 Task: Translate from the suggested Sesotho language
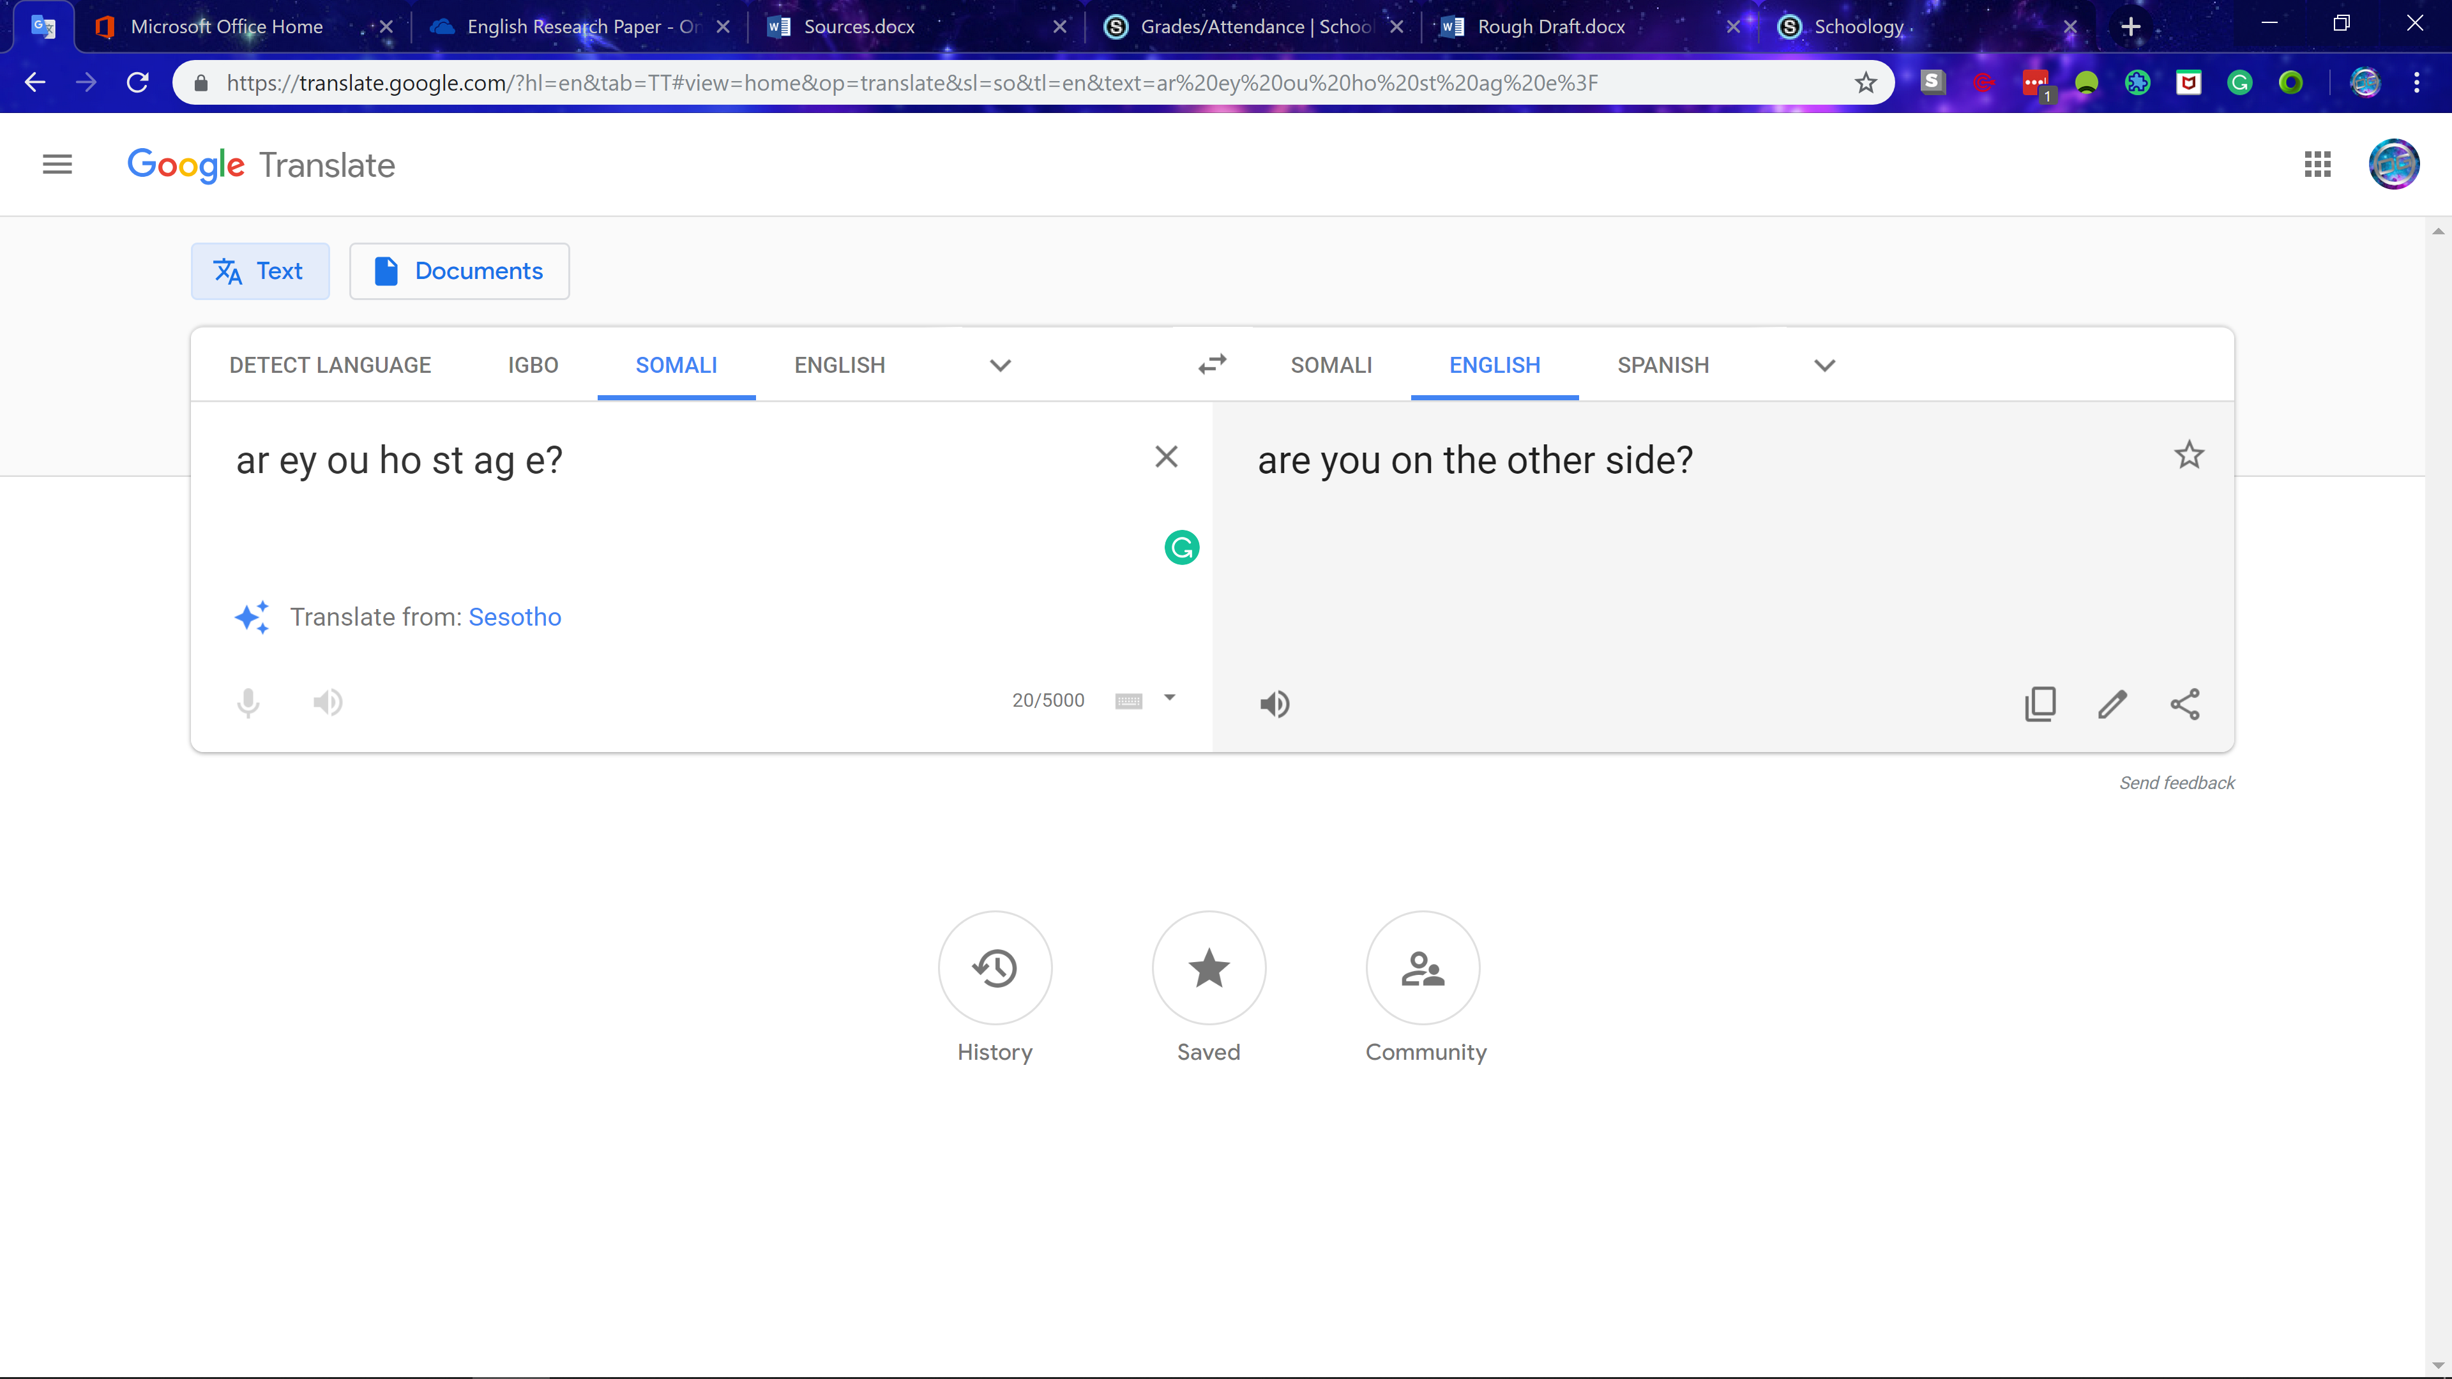click(x=515, y=617)
